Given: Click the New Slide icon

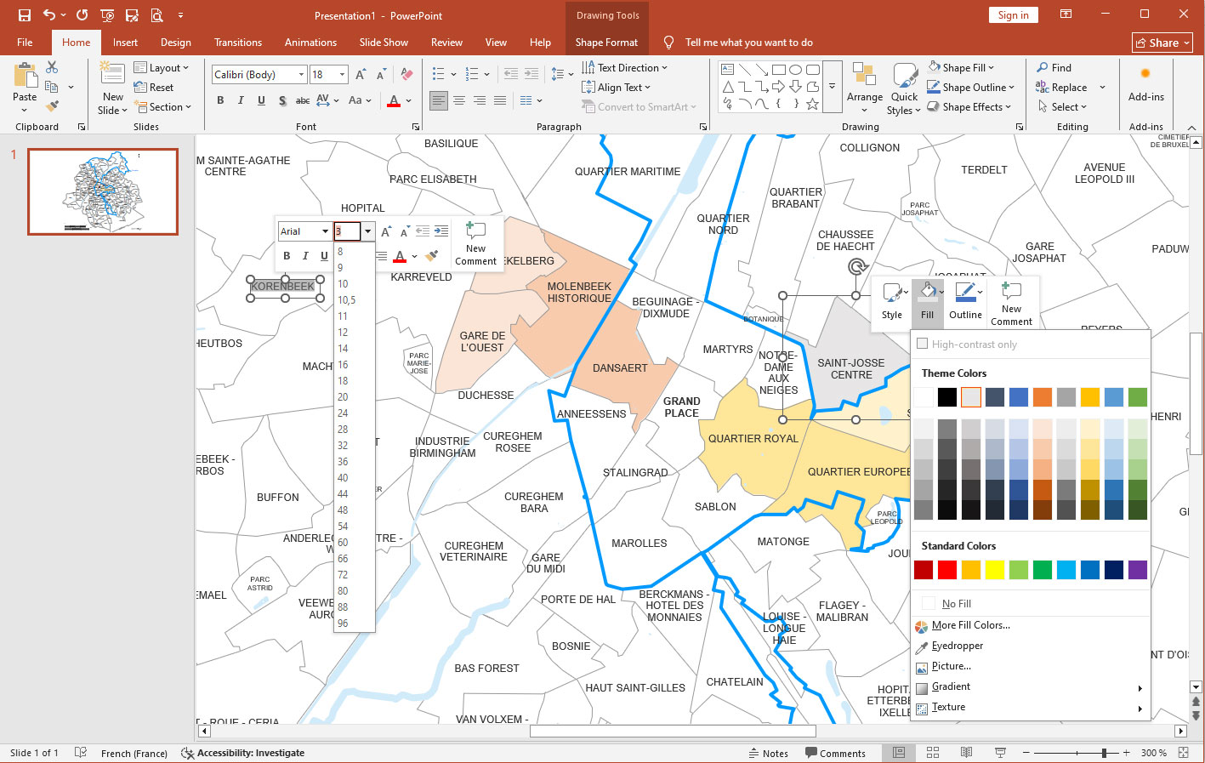Looking at the screenshot, I should [112, 75].
